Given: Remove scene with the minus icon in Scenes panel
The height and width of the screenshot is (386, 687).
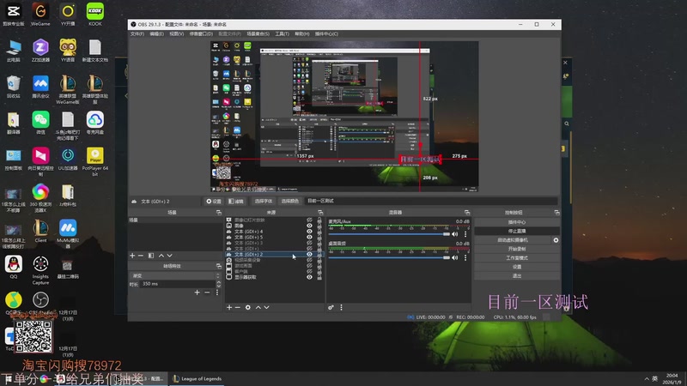Looking at the screenshot, I should (x=141, y=256).
